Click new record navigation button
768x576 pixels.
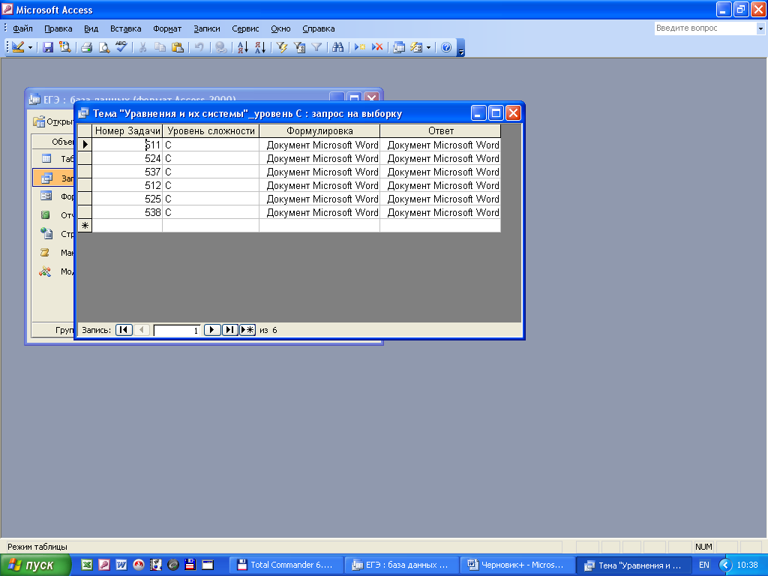click(x=247, y=330)
